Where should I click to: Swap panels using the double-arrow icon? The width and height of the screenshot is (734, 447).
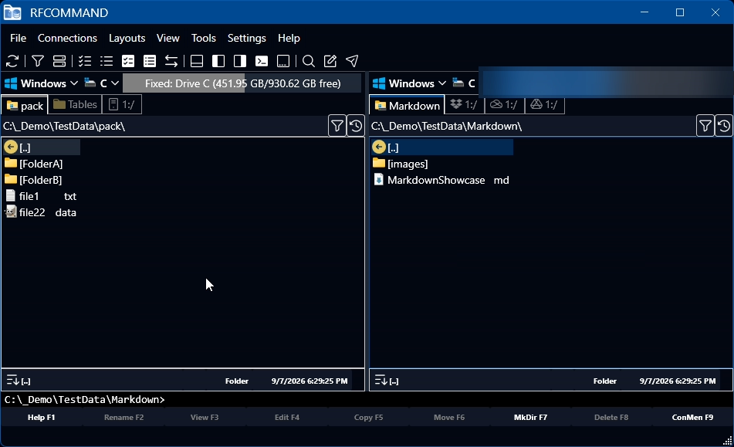click(171, 61)
